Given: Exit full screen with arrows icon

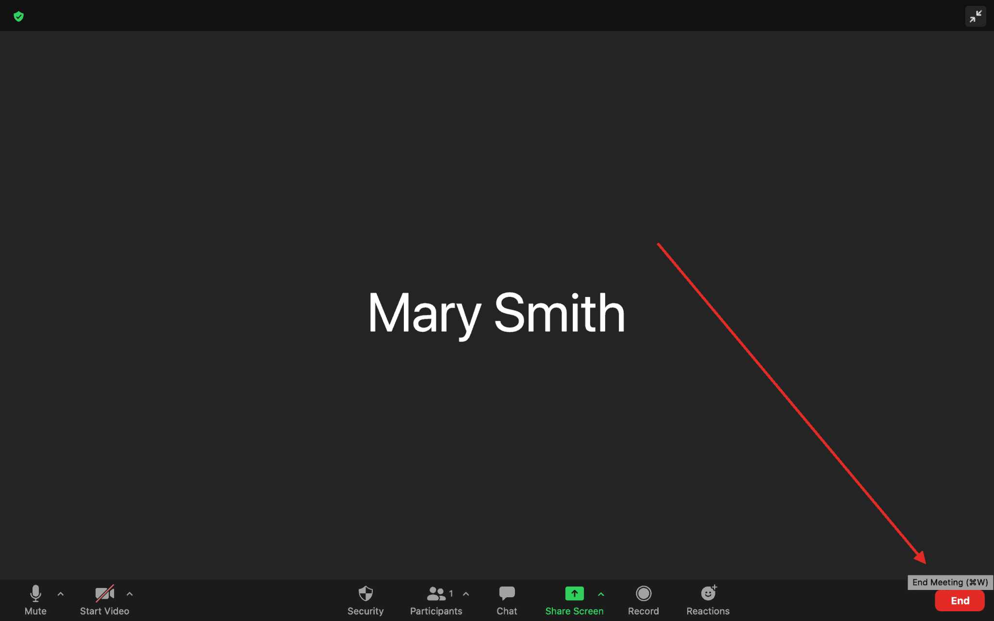Looking at the screenshot, I should point(975,16).
